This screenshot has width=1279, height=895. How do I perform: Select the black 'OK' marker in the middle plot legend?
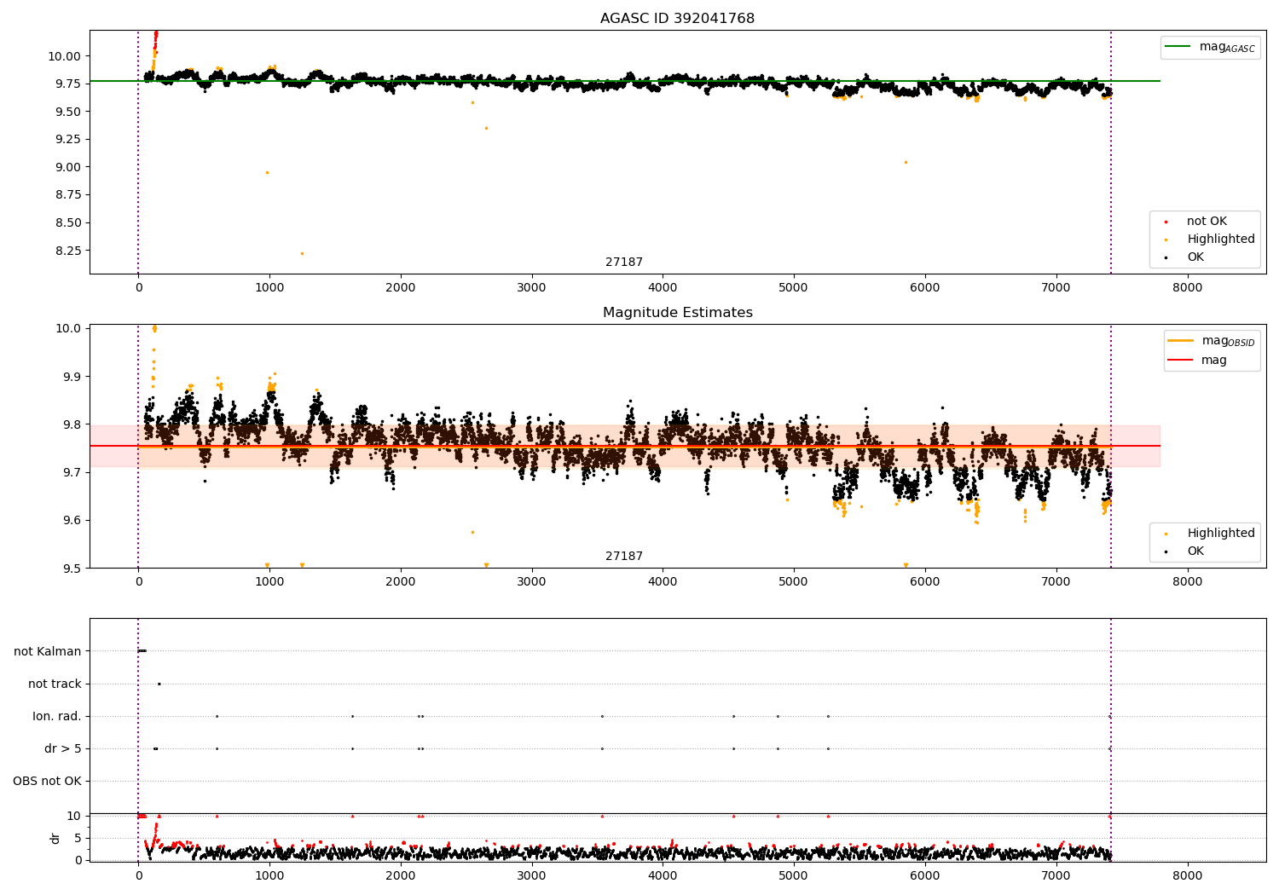pyautogui.click(x=1166, y=551)
